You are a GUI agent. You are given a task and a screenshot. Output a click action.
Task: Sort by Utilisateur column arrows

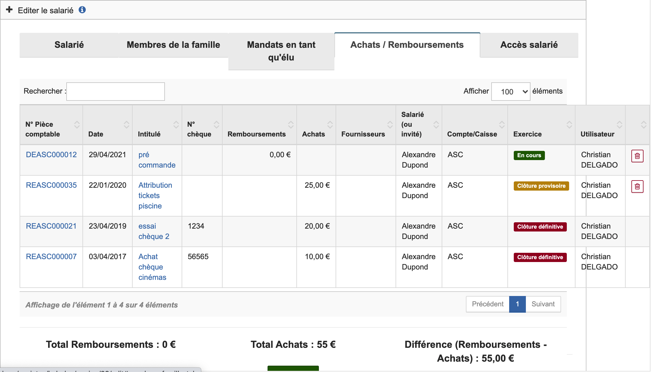coord(619,125)
